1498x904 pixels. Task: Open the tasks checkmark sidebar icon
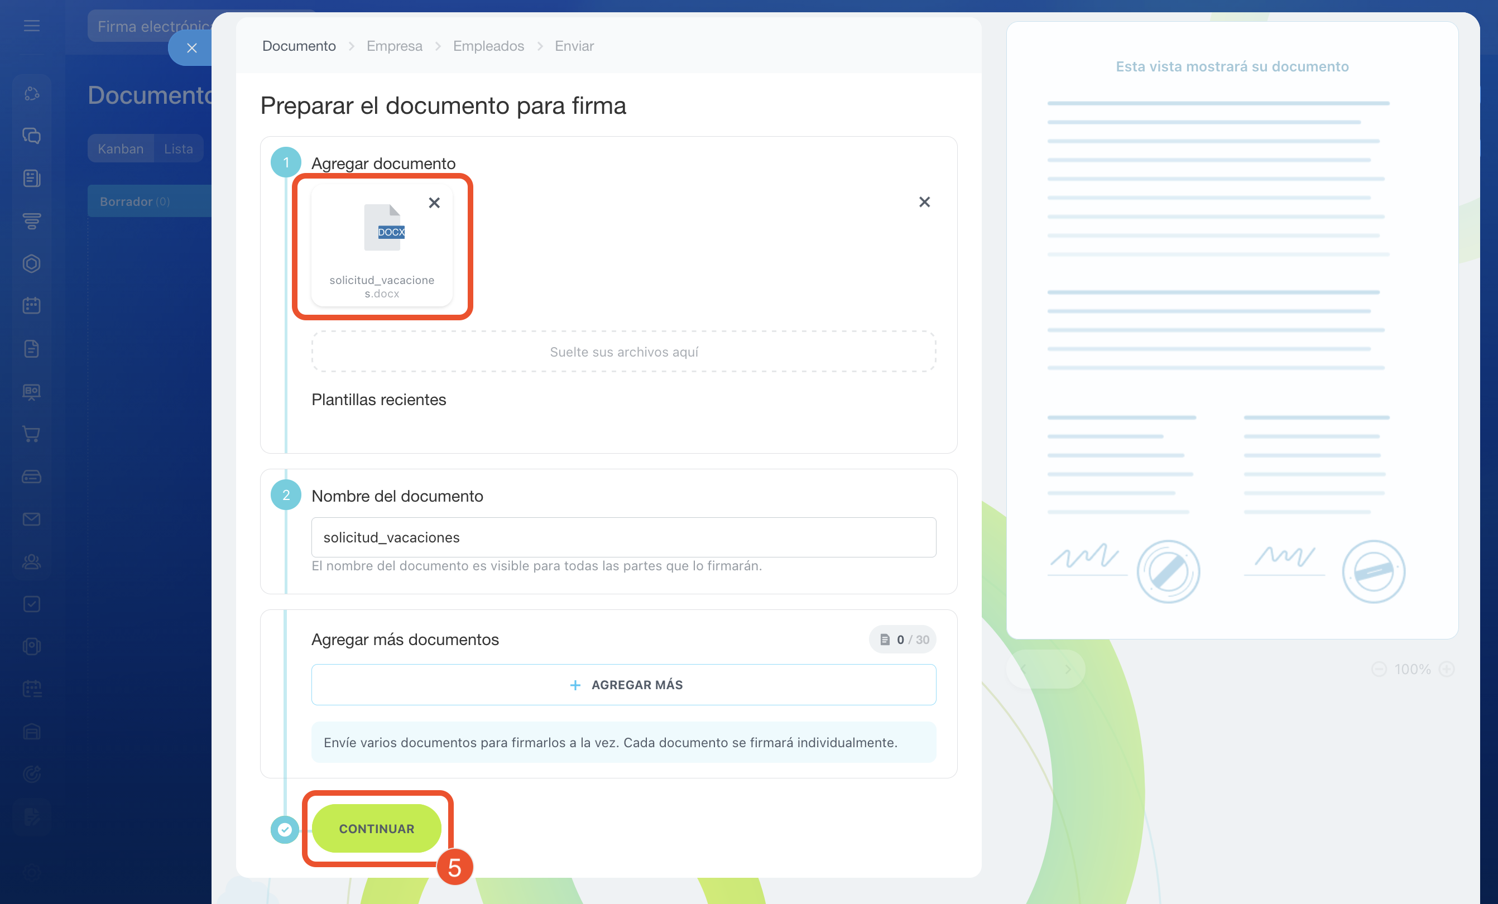32,604
